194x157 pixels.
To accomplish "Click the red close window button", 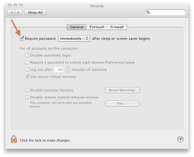I will [x=10, y=6].
